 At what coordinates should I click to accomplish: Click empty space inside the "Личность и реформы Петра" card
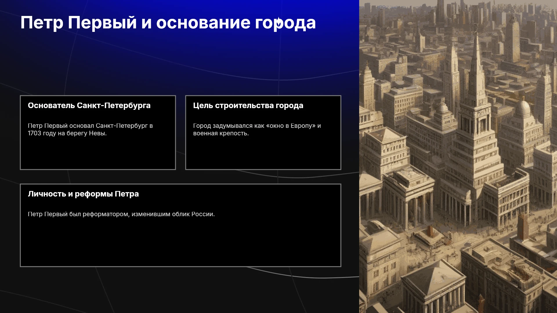pyautogui.click(x=180, y=243)
